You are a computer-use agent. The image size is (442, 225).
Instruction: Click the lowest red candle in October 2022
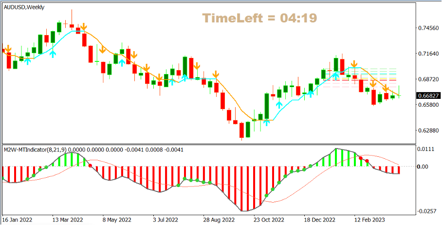click(241, 130)
